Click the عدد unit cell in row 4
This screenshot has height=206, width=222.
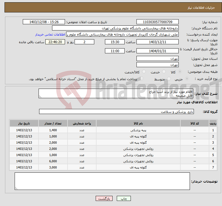point(82,149)
